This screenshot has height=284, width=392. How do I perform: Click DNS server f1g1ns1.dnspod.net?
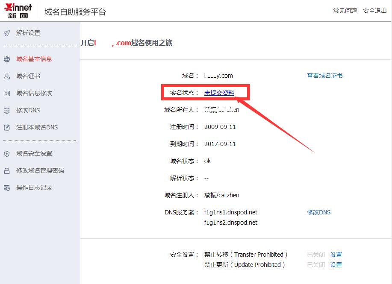231,212
